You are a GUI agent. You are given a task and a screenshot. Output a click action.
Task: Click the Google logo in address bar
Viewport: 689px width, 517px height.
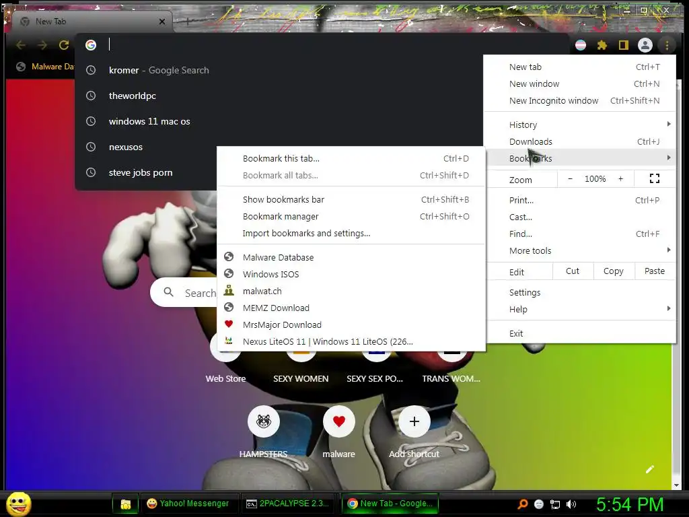pos(91,45)
